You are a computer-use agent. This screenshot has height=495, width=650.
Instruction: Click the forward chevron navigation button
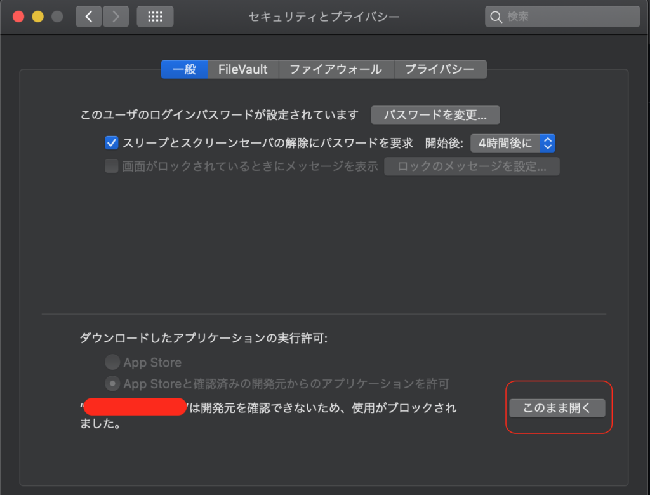(x=115, y=17)
